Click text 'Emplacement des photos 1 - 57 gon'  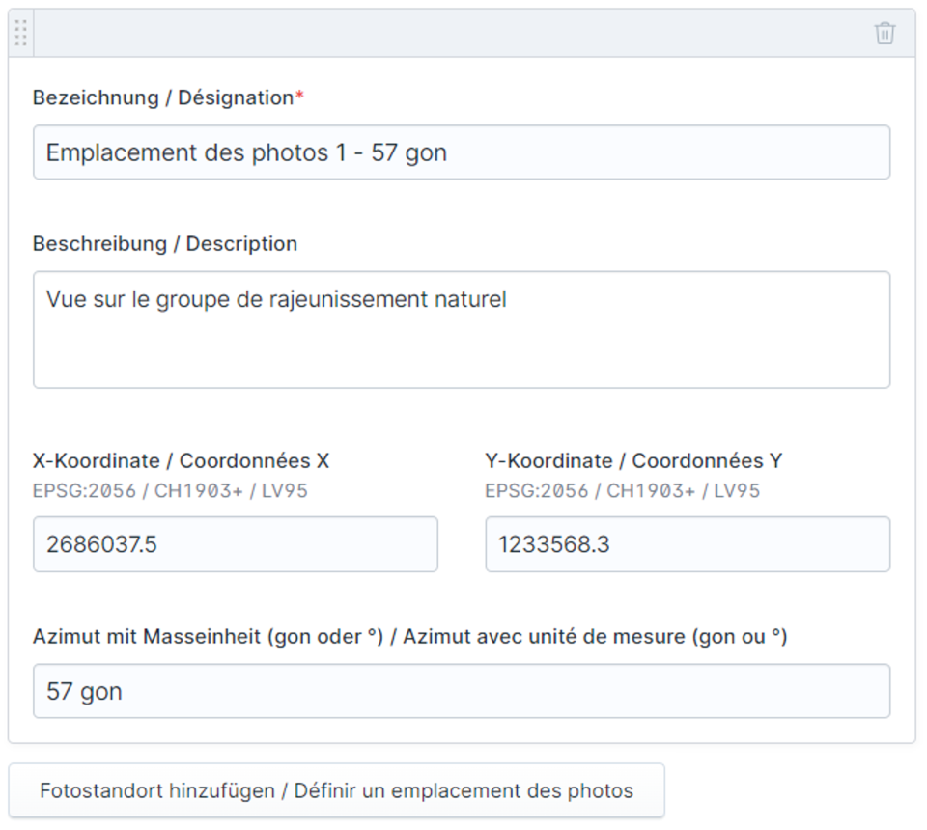pyautogui.click(x=246, y=152)
